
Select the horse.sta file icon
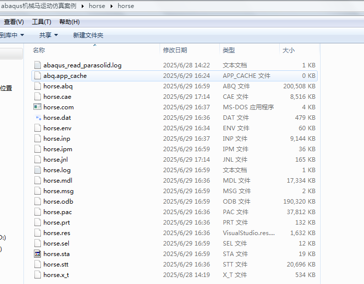click(37, 254)
